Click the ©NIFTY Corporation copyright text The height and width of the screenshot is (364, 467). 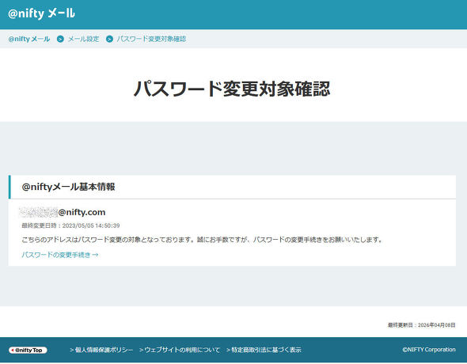click(x=429, y=350)
